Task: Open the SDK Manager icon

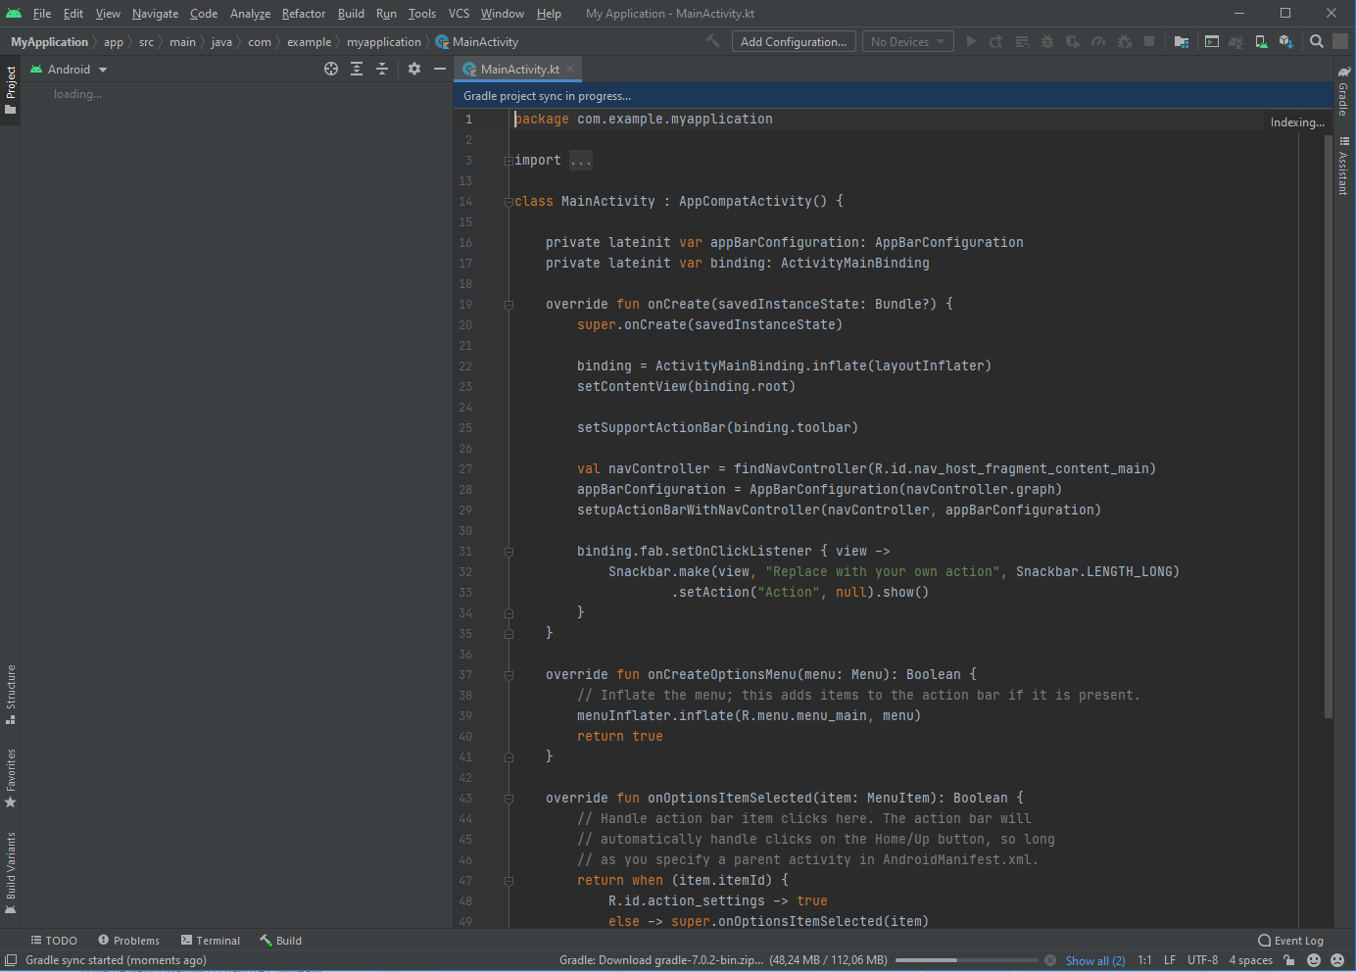Action: point(1286,41)
